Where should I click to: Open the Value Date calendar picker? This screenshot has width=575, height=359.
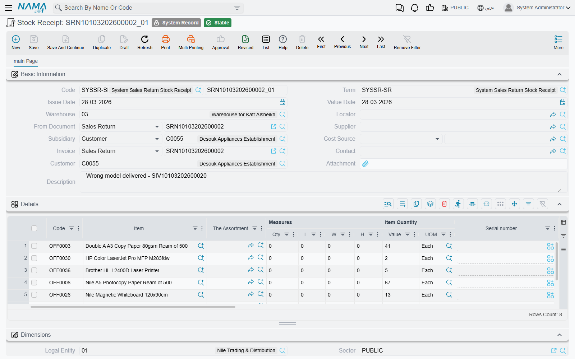click(x=563, y=102)
